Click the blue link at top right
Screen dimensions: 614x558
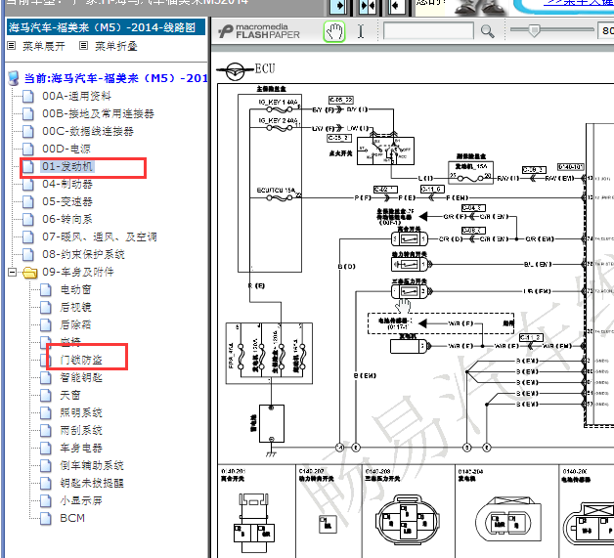tap(579, 3)
